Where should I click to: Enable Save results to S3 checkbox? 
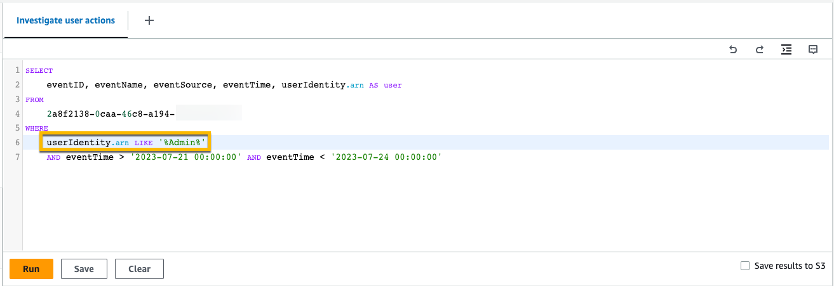coord(745,266)
